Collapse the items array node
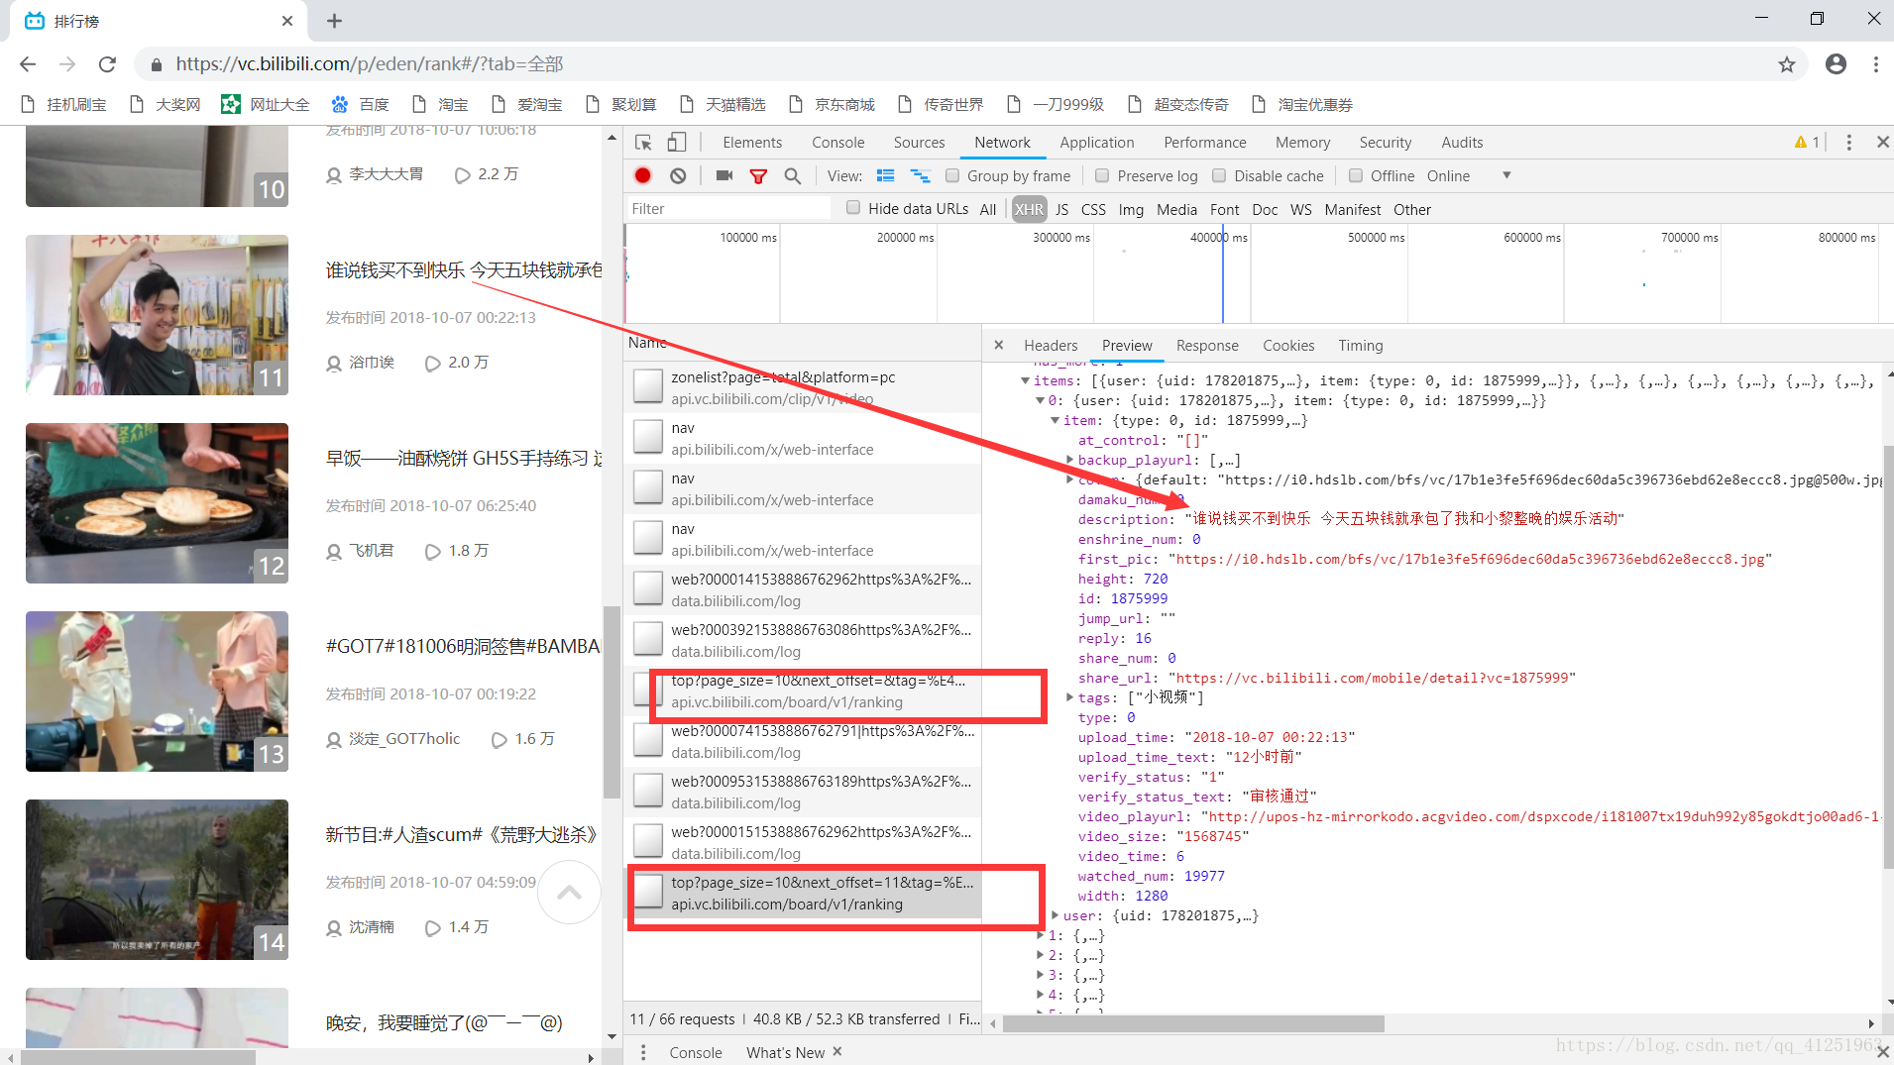Image resolution: width=1894 pixels, height=1065 pixels. [x=1025, y=380]
